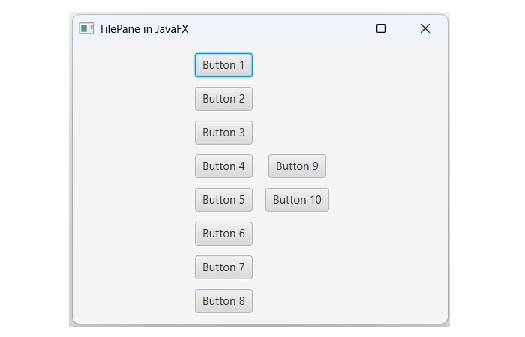Minimize the TilePane in JavaFX window

(337, 28)
